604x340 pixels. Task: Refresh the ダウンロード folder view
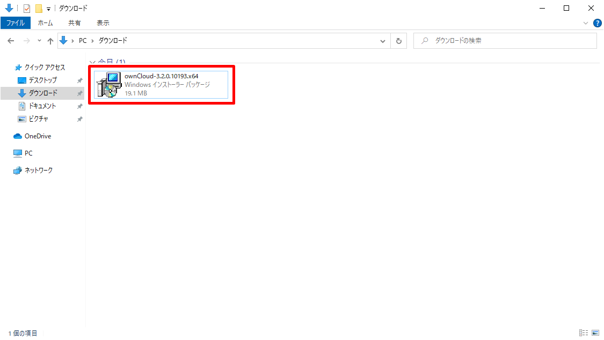click(x=399, y=41)
